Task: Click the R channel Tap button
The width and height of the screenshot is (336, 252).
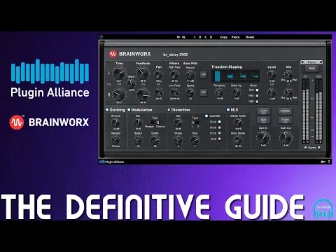Action: [204, 92]
